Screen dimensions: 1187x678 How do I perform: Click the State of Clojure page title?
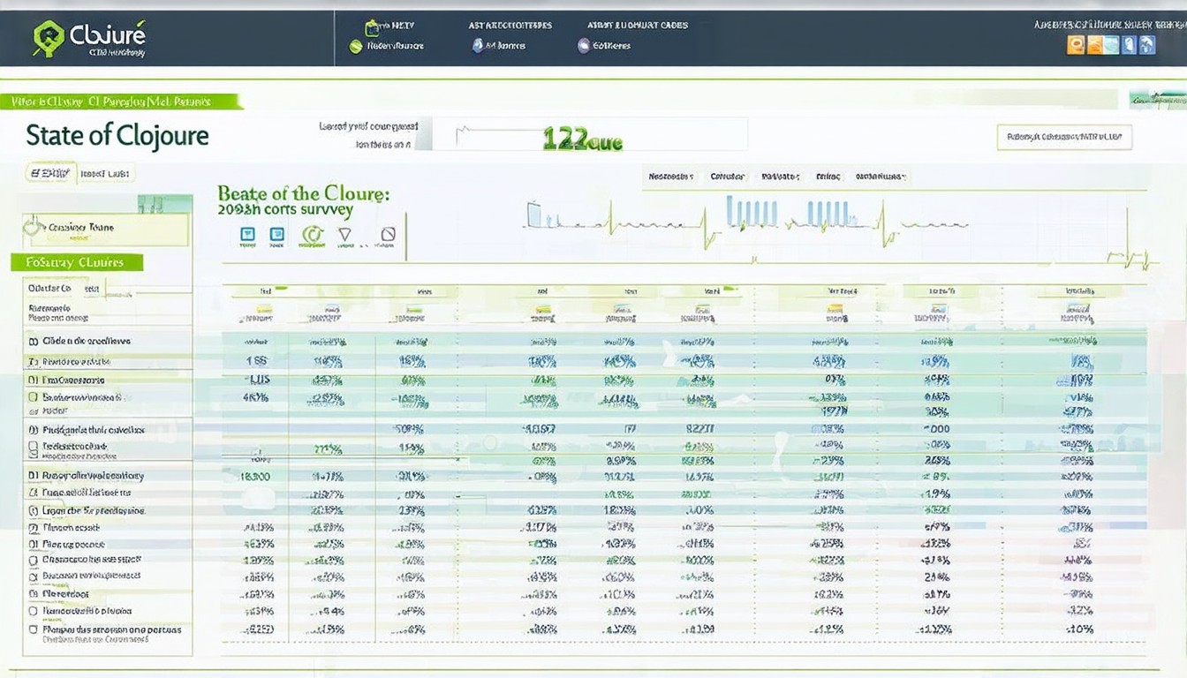(117, 136)
